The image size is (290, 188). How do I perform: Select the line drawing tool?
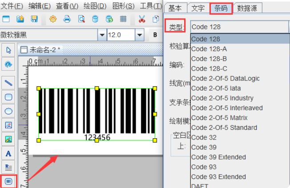(x=8, y=83)
